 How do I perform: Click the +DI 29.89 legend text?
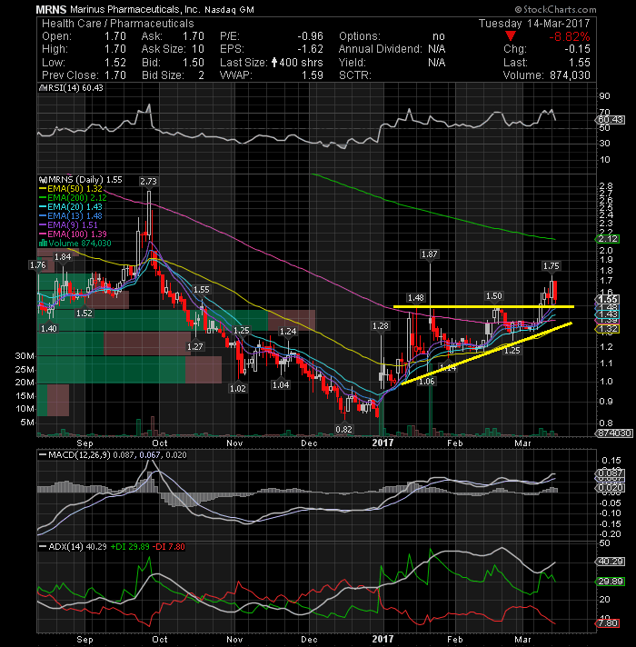coord(130,547)
